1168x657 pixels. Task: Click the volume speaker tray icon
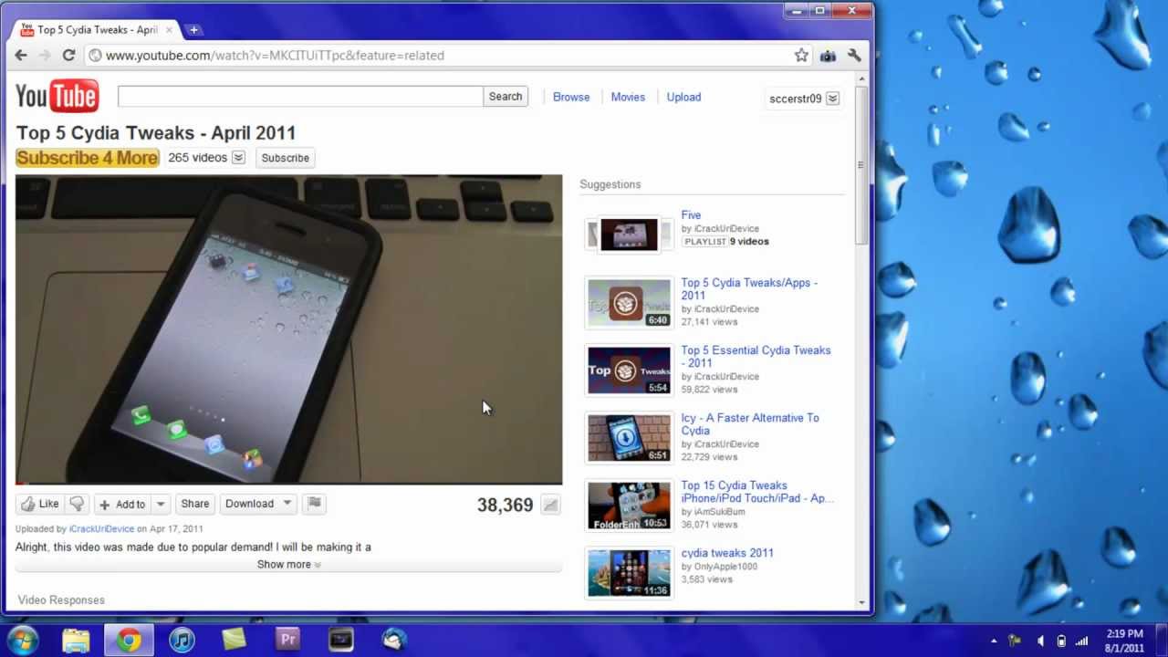point(1040,641)
